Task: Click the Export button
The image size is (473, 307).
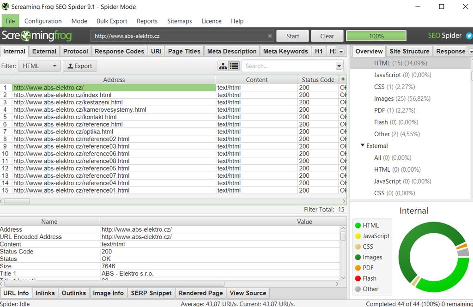Action: pyautogui.click(x=80, y=66)
